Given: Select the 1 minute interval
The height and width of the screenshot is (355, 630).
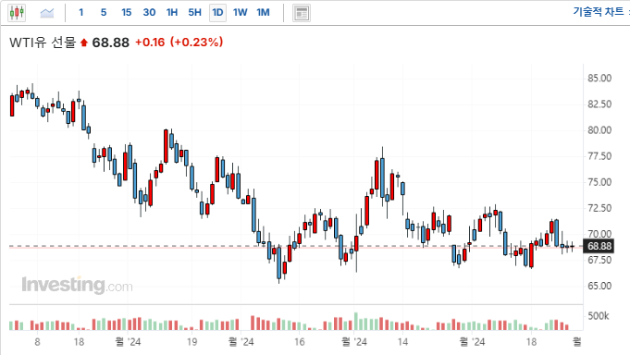Looking at the screenshot, I should [x=81, y=12].
